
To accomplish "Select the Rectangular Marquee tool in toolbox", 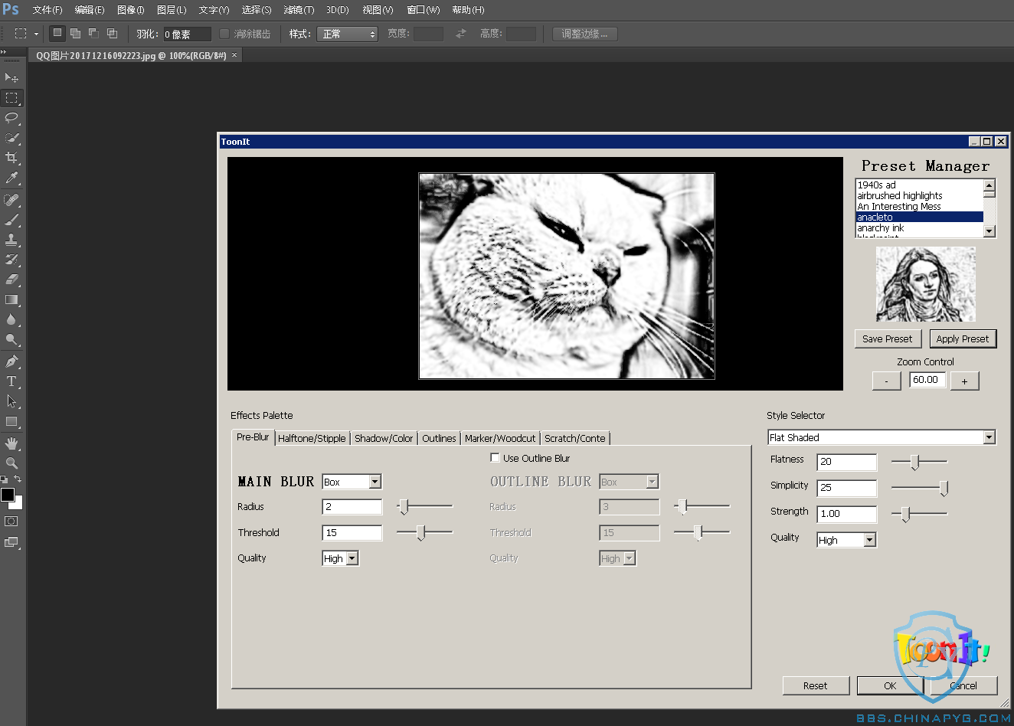I will click(11, 98).
